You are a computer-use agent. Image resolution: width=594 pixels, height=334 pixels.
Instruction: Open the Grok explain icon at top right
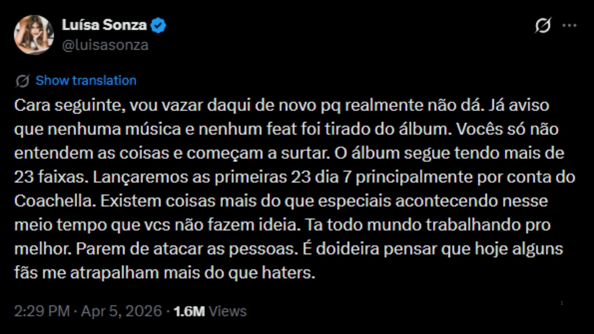click(x=543, y=25)
